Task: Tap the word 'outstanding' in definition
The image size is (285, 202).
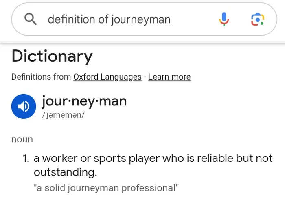Action: pos(65,172)
